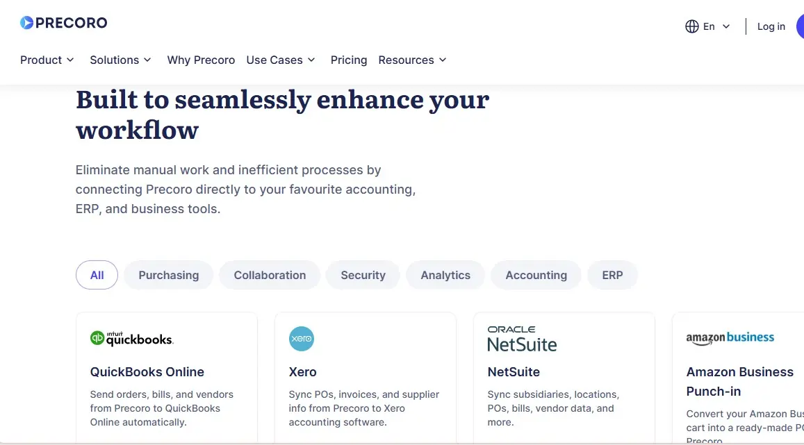Viewport: 804px width, 445px height.
Task: Click the Oracle NetSuite logo
Action: tap(522, 339)
